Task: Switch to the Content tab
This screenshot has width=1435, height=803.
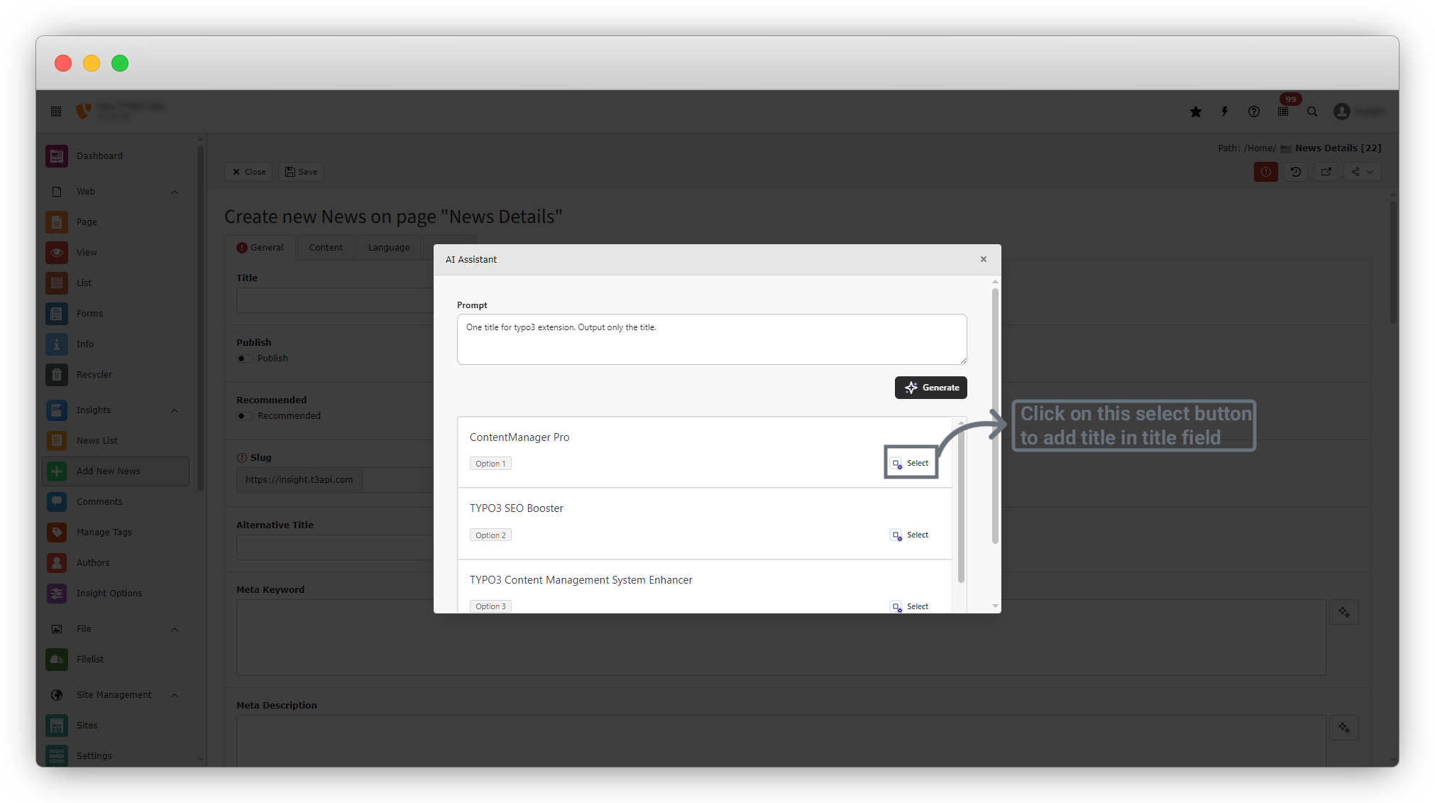Action: click(x=326, y=248)
